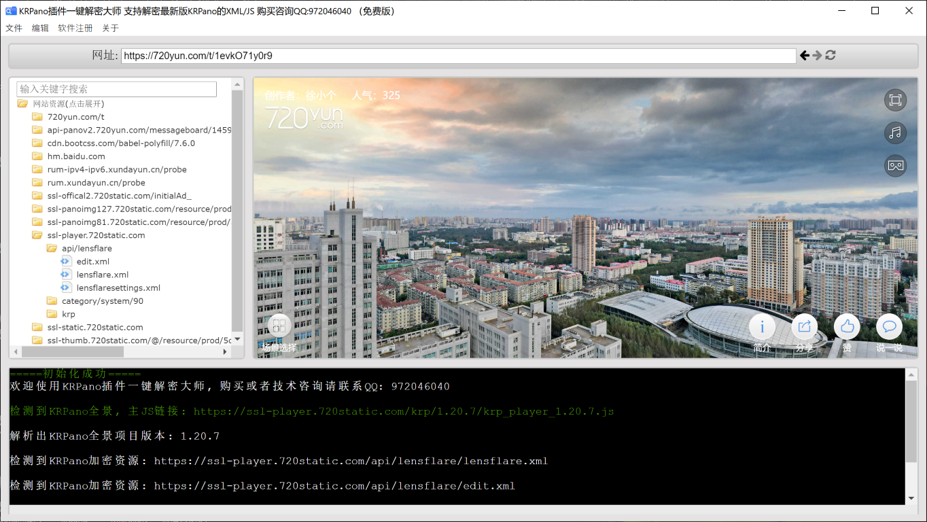Open the 软件注册 menu
The height and width of the screenshot is (522, 927).
(x=75, y=28)
